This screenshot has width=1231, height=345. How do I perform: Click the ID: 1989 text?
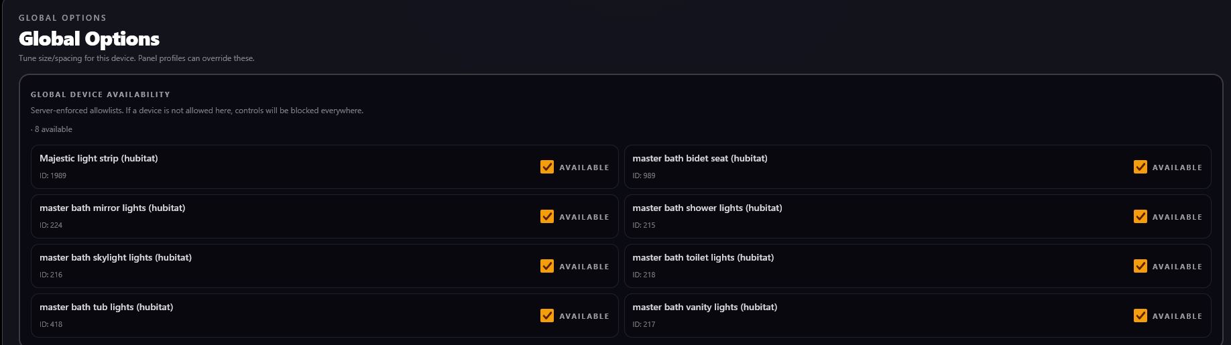53,176
